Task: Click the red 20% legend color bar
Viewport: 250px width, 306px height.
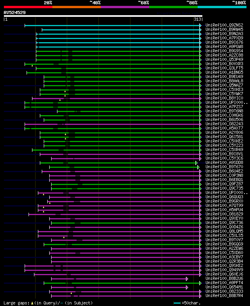Action: pos(28,7)
